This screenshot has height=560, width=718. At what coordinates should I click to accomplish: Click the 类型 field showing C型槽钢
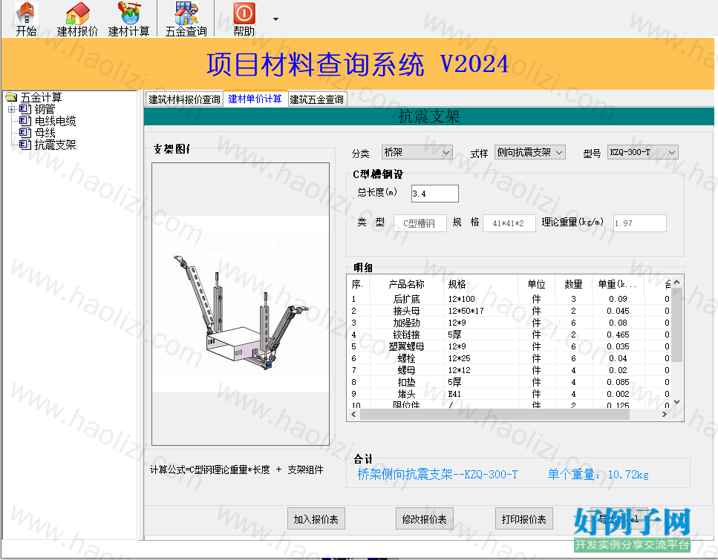click(420, 223)
